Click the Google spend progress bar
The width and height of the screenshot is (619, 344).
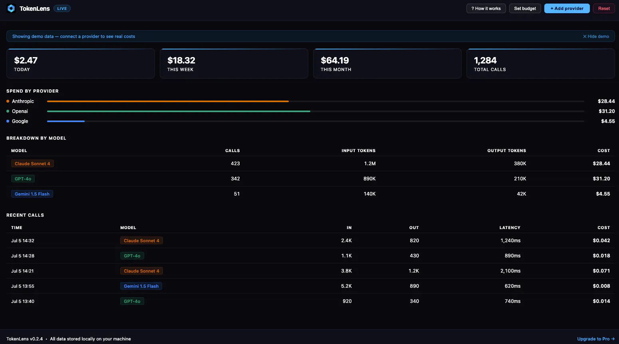pyautogui.click(x=315, y=121)
